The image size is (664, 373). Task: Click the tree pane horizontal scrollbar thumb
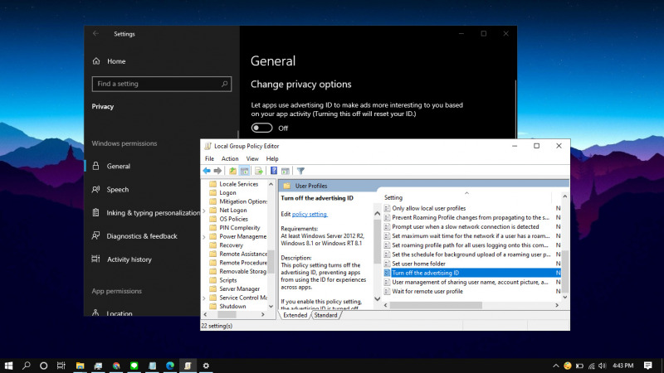coord(227,315)
